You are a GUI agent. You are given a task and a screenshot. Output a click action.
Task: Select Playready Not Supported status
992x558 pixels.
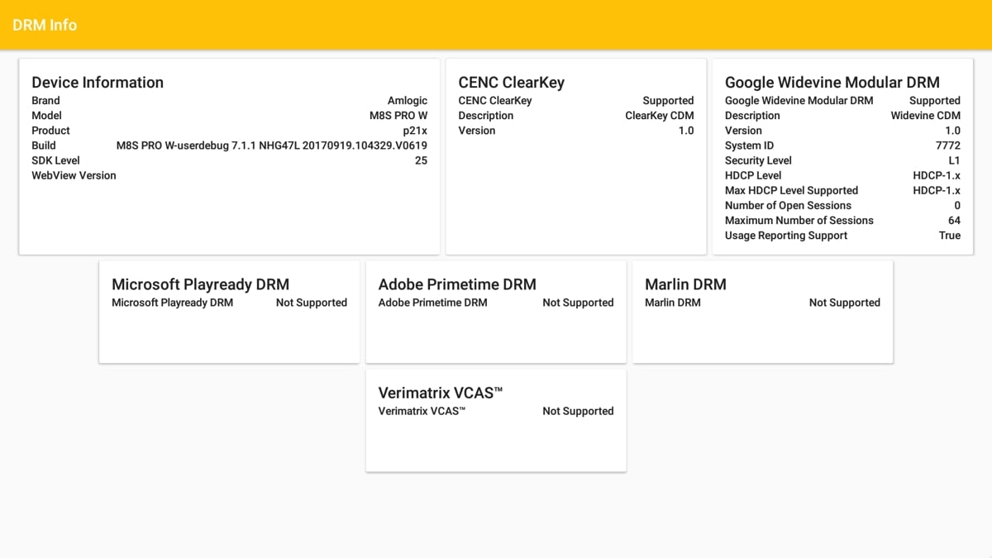[312, 303]
